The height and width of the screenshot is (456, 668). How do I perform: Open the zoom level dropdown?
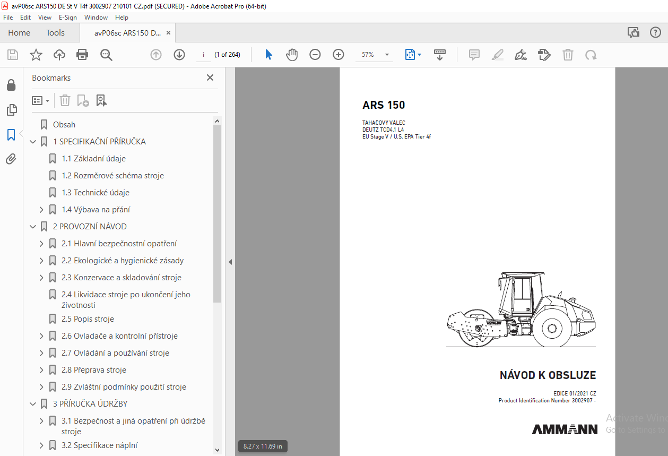[387, 55]
